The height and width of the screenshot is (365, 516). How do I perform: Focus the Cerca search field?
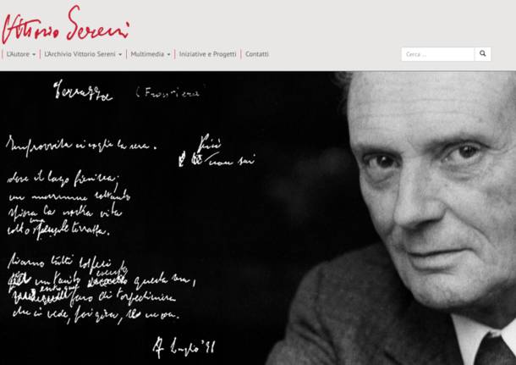tap(437, 54)
